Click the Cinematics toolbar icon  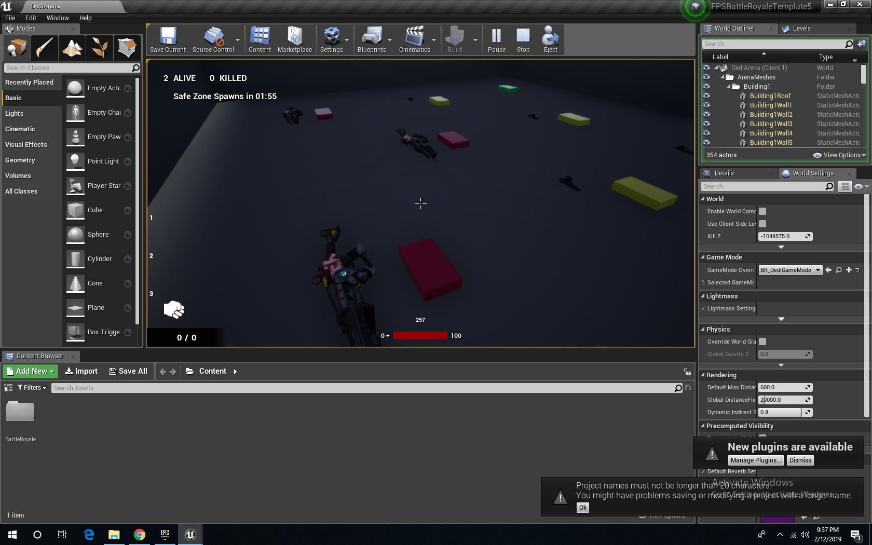[414, 39]
